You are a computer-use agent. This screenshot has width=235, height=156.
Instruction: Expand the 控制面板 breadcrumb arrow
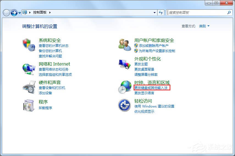pyautogui.click(x=50, y=12)
